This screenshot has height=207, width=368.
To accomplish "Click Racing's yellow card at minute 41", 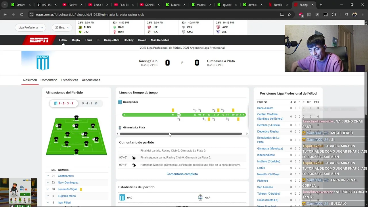I will (x=173, y=110).
